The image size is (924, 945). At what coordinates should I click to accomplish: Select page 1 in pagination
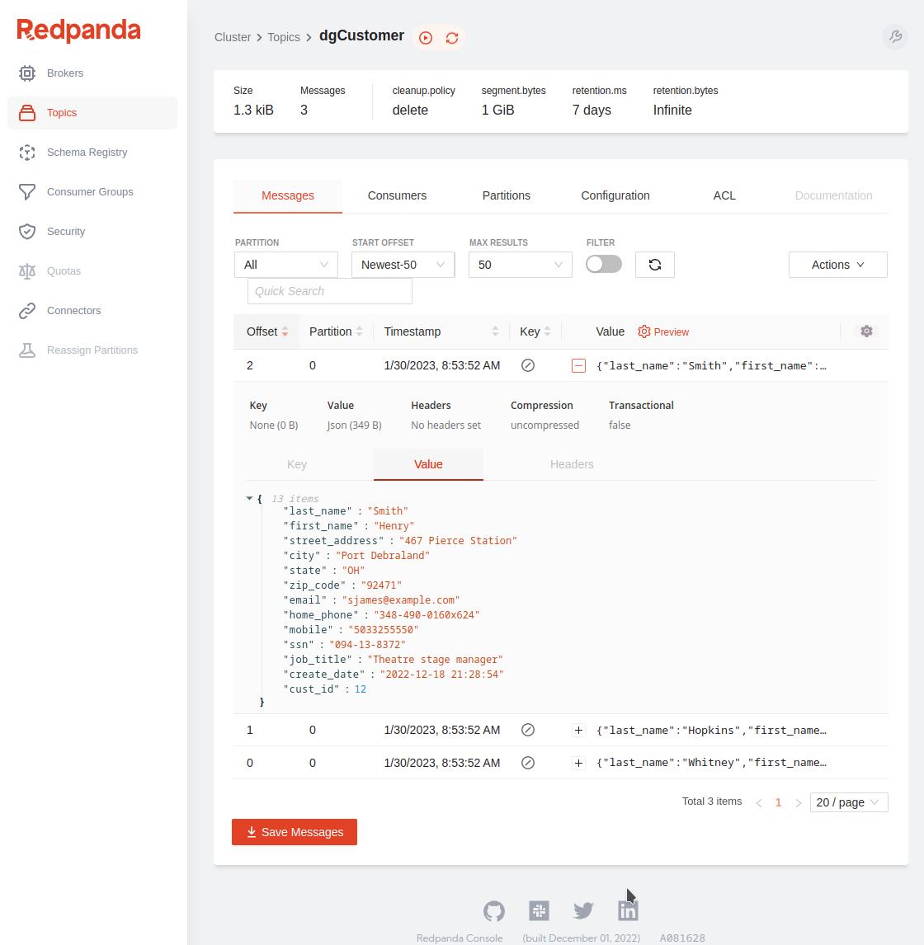point(778,803)
